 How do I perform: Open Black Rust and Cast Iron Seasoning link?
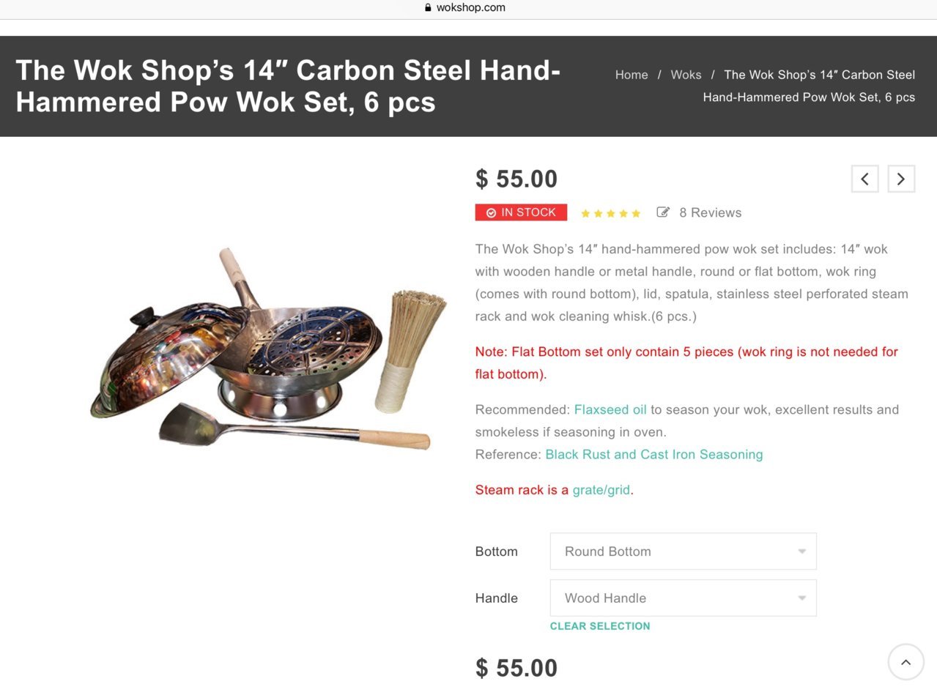654,454
